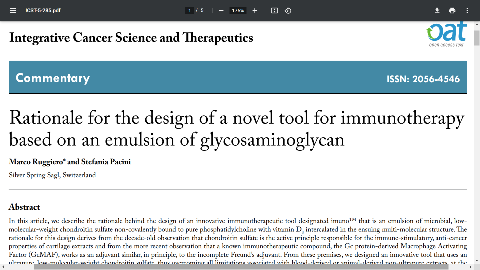The image size is (480, 270).
Task: Click the horizontal scrollbar left arrow
Action: 3,267
